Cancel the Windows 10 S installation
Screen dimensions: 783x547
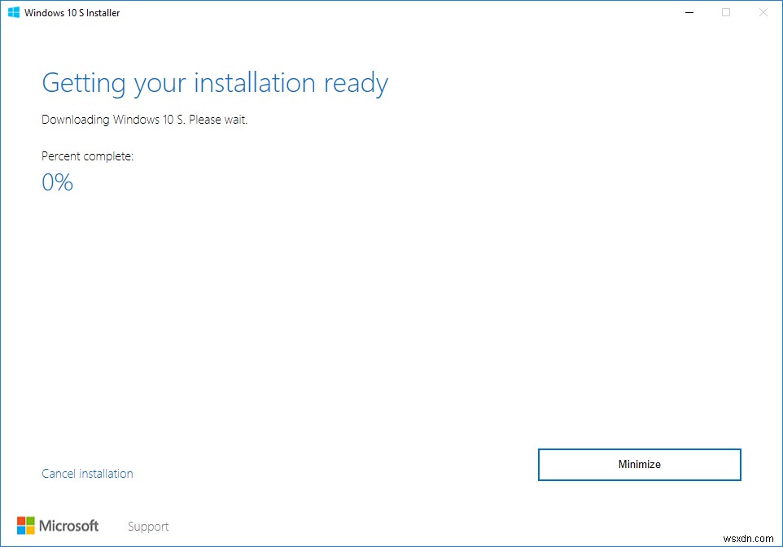[x=87, y=473]
